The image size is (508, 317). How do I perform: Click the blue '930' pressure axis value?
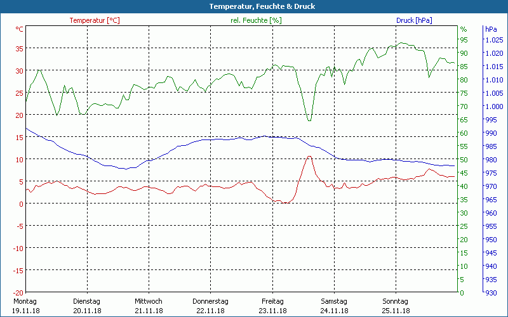[x=491, y=293]
